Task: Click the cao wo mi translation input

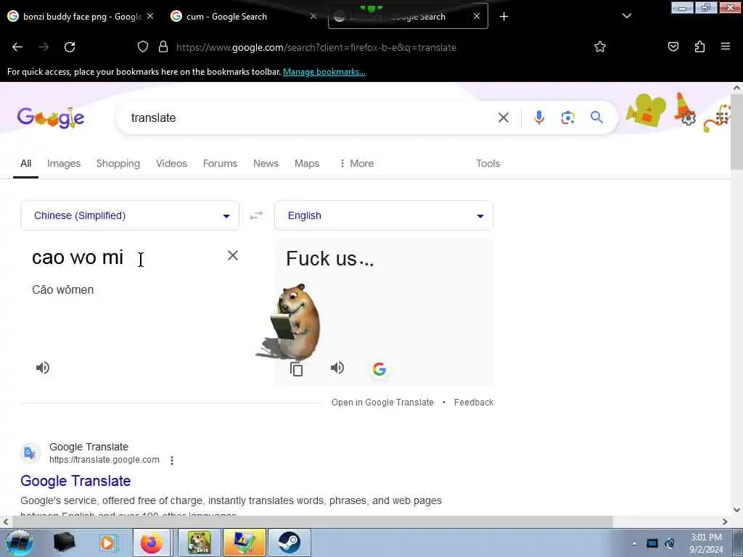Action: (x=77, y=257)
